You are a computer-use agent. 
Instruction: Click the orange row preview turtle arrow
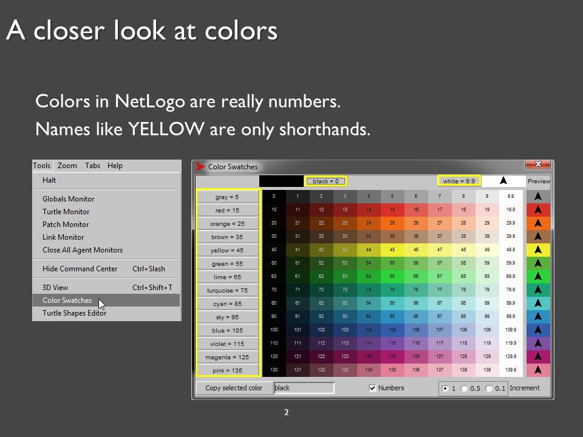coord(538,223)
